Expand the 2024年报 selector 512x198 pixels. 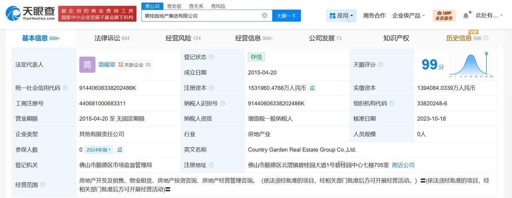(x=99, y=150)
